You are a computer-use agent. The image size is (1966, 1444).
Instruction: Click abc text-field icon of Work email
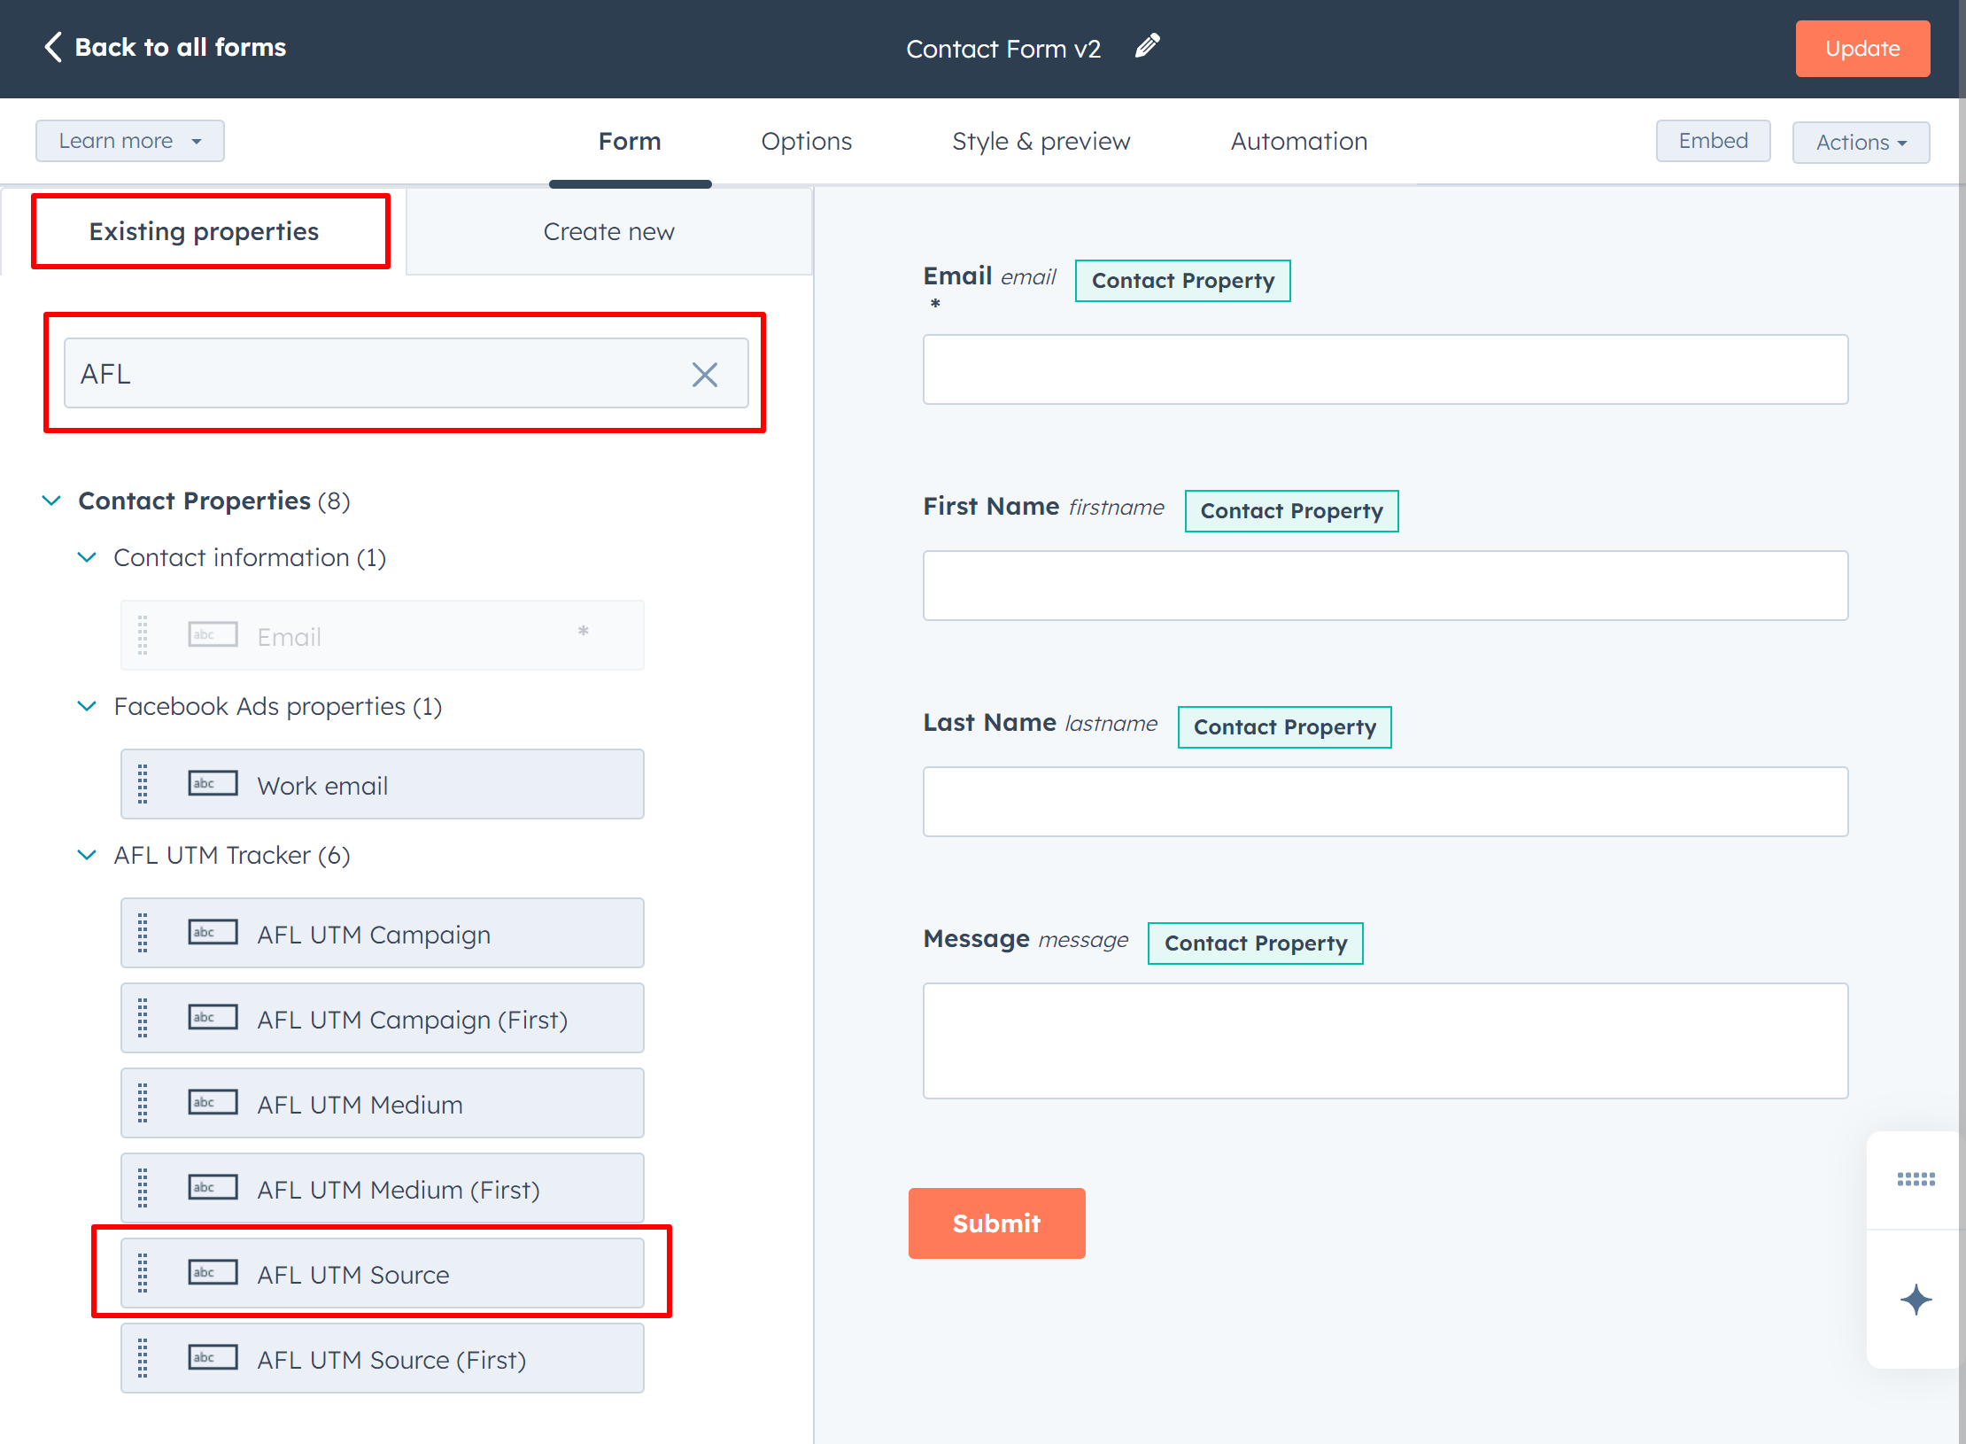pos(213,784)
